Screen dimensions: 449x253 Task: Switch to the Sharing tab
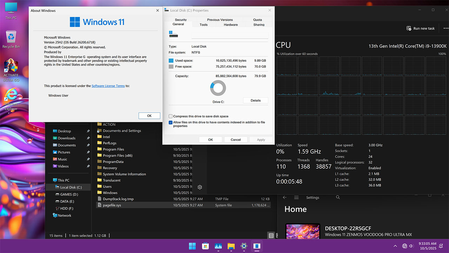pos(259,25)
